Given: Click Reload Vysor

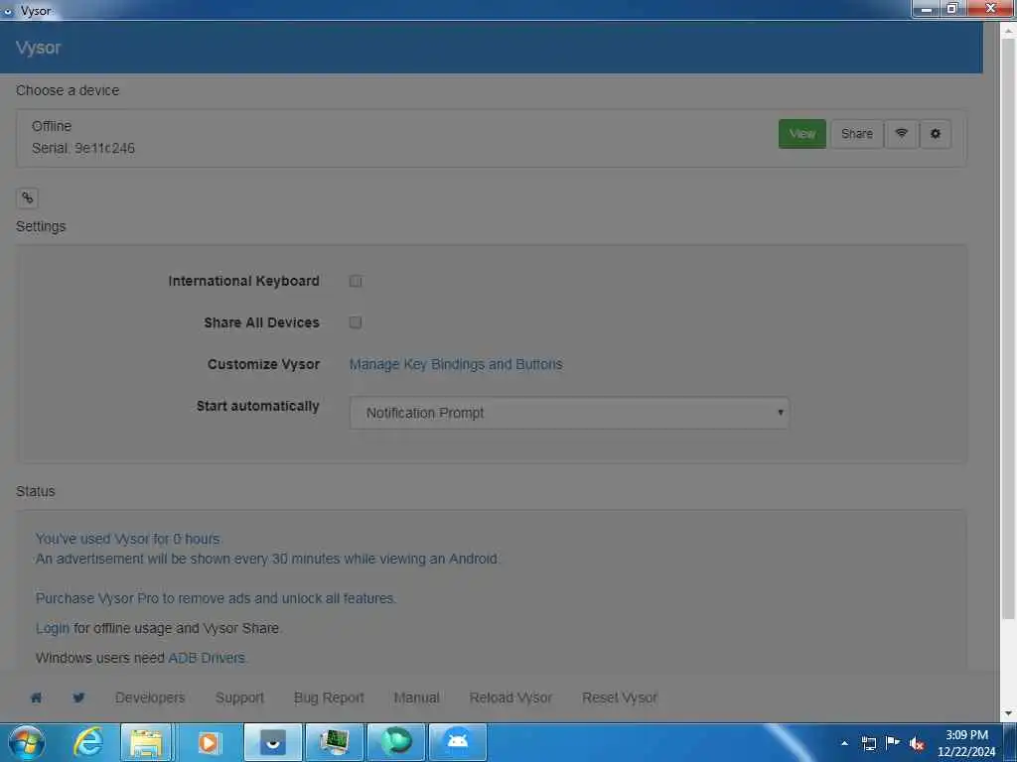Looking at the screenshot, I should [510, 698].
